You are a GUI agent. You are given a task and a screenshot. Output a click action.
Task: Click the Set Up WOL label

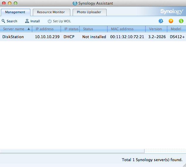coord(62,21)
